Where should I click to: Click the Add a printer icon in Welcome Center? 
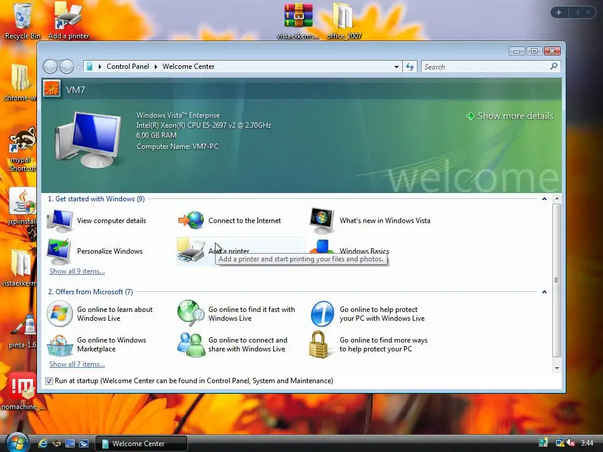(x=191, y=251)
